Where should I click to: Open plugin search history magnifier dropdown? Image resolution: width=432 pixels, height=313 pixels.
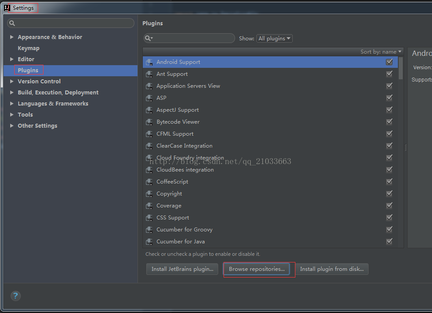(149, 38)
